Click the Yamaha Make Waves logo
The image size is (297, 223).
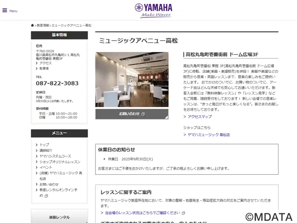[x=153, y=11]
